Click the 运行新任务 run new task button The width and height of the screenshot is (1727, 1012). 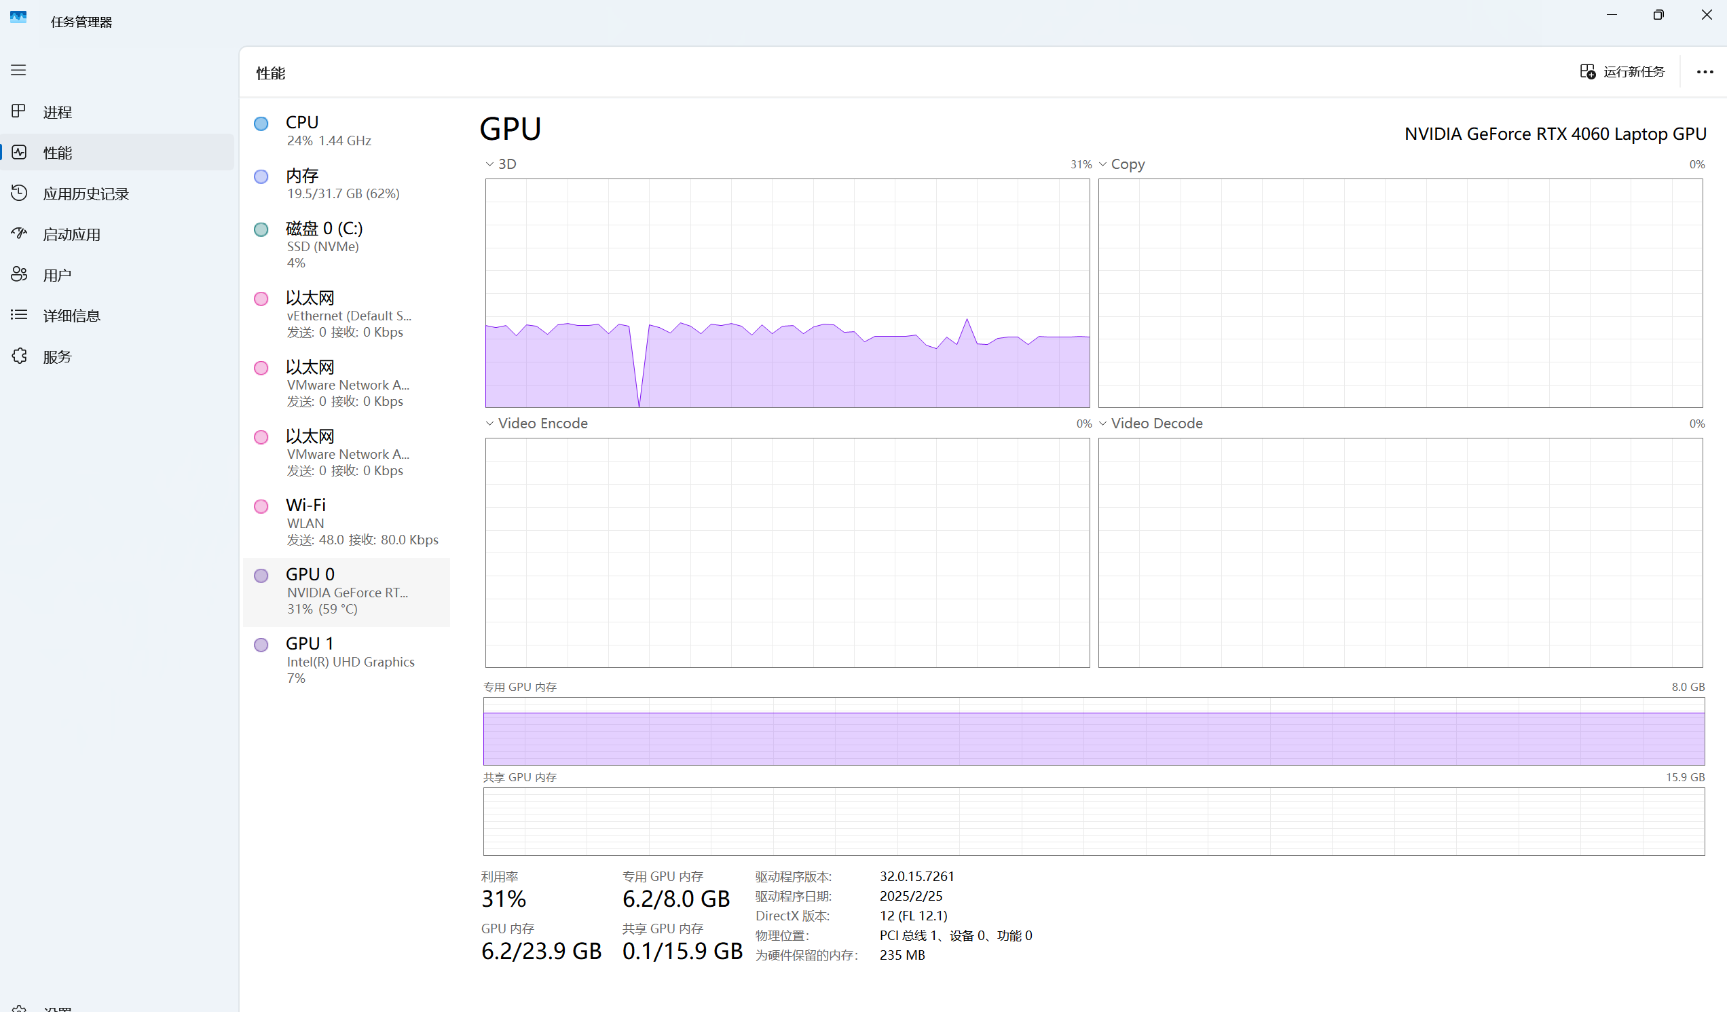(1622, 72)
